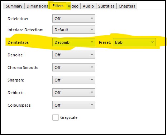
Task: Open the Denoise dropdown
Action: (x=74, y=55)
